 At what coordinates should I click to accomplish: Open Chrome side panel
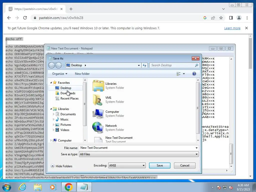point(231,18)
